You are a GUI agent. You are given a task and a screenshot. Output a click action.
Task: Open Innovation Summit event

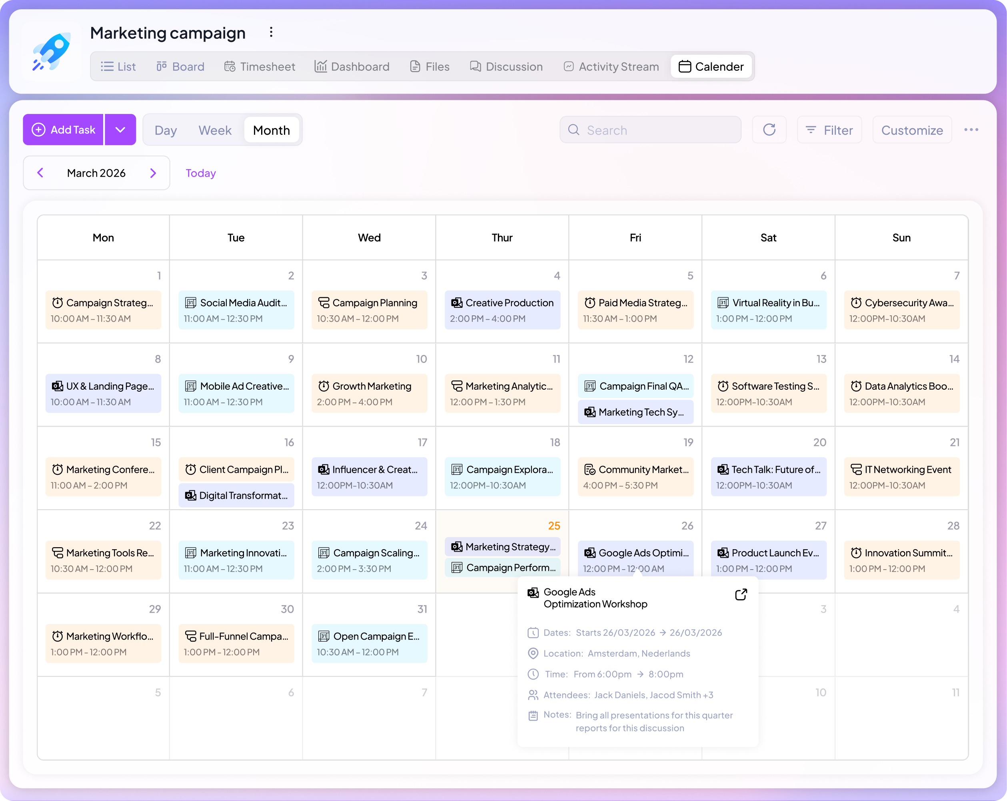click(x=902, y=560)
